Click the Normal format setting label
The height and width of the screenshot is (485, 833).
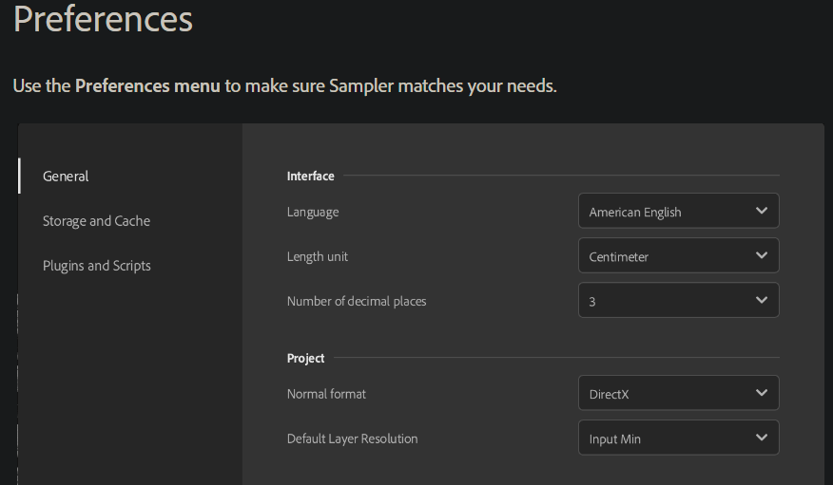[x=326, y=393]
